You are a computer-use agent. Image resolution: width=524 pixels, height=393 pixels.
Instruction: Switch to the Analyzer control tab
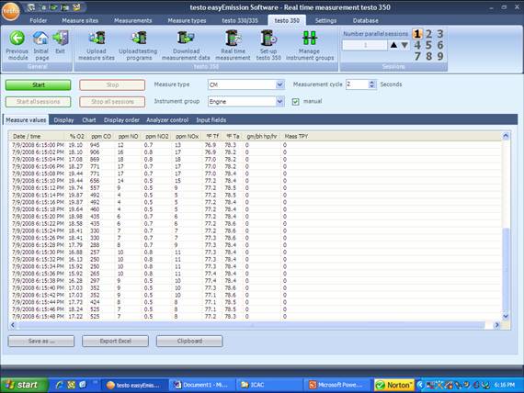coord(167,120)
